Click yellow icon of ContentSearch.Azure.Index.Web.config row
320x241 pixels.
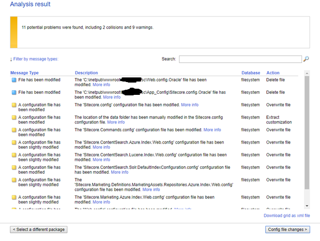click(x=14, y=142)
